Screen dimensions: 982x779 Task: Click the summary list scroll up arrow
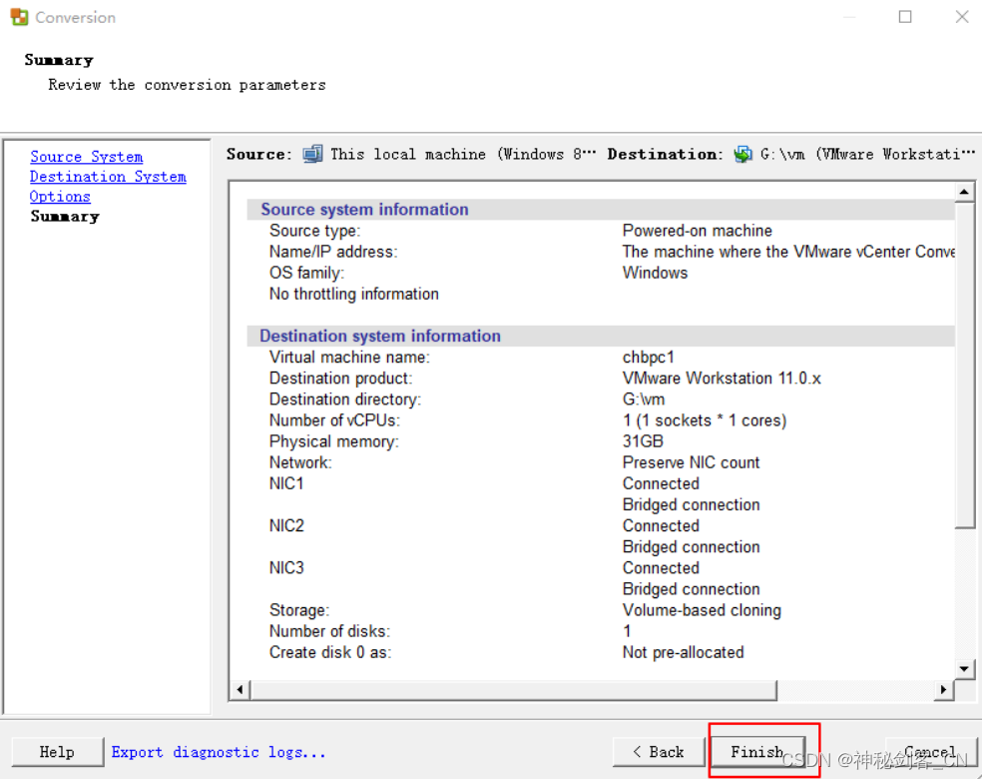pos(964,192)
